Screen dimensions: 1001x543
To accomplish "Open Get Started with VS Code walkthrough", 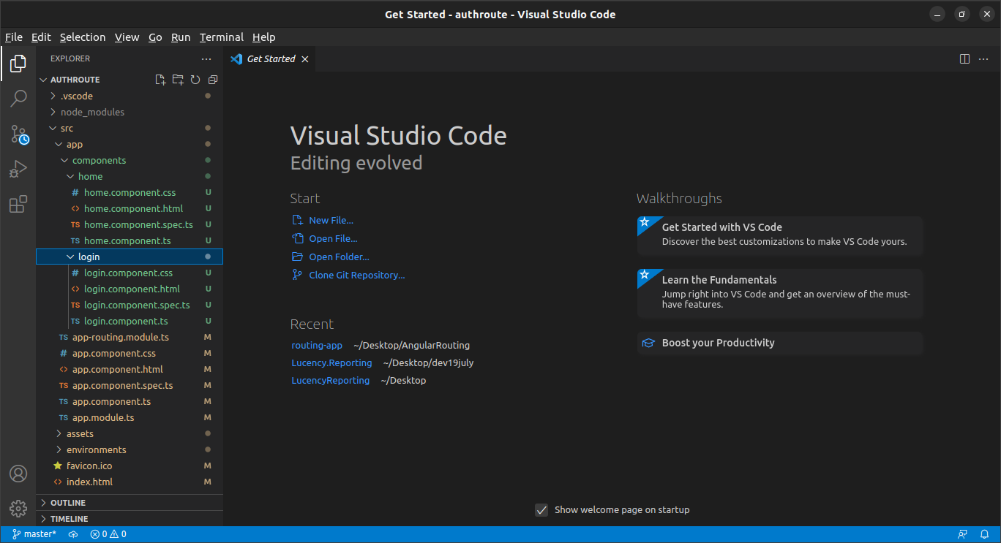I will click(x=780, y=235).
